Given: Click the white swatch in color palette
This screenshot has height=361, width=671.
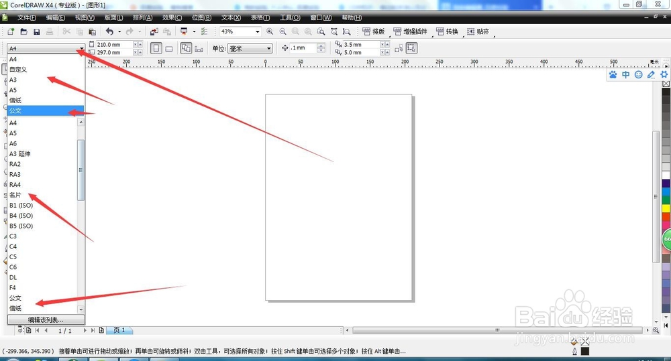Looking at the screenshot, I should point(666,175).
